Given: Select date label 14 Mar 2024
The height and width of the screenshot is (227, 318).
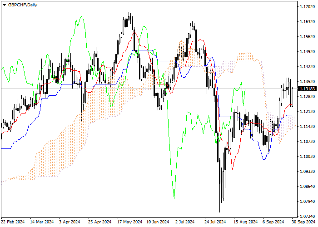Looking at the screenshot, I should pyautogui.click(x=42, y=222).
